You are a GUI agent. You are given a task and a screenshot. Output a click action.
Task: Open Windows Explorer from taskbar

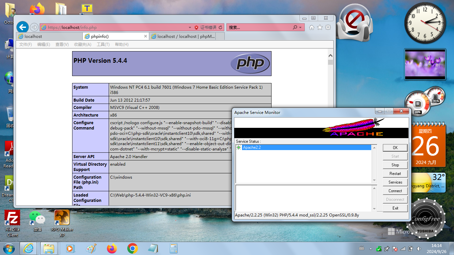click(49, 248)
